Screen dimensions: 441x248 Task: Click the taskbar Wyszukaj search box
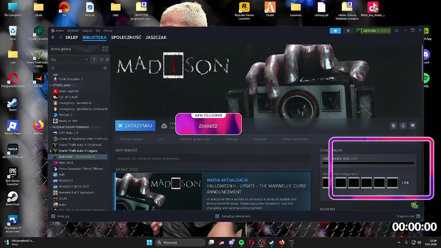pos(180,242)
